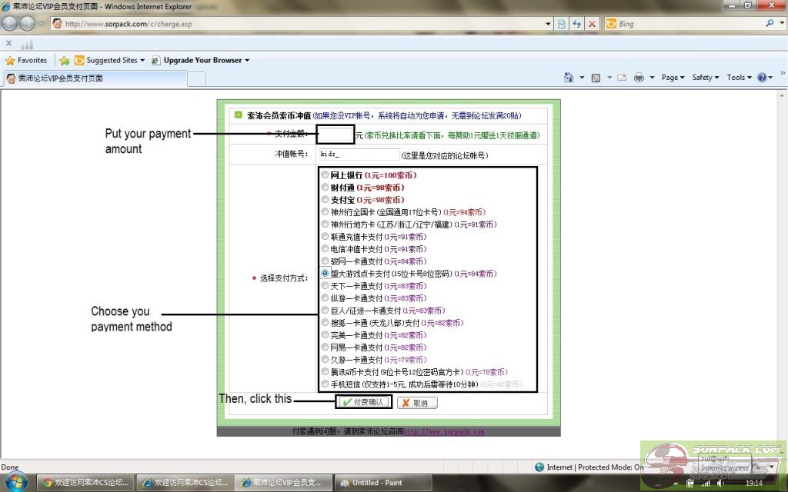Click the Home icon in command bar
The width and height of the screenshot is (788, 492).
coord(569,78)
